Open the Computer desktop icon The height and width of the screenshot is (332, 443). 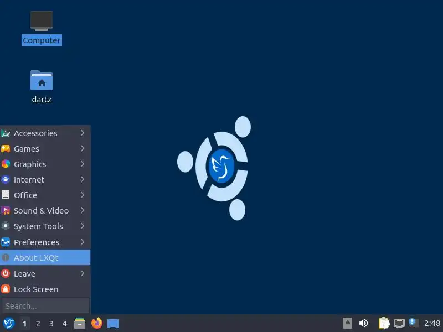click(x=42, y=21)
